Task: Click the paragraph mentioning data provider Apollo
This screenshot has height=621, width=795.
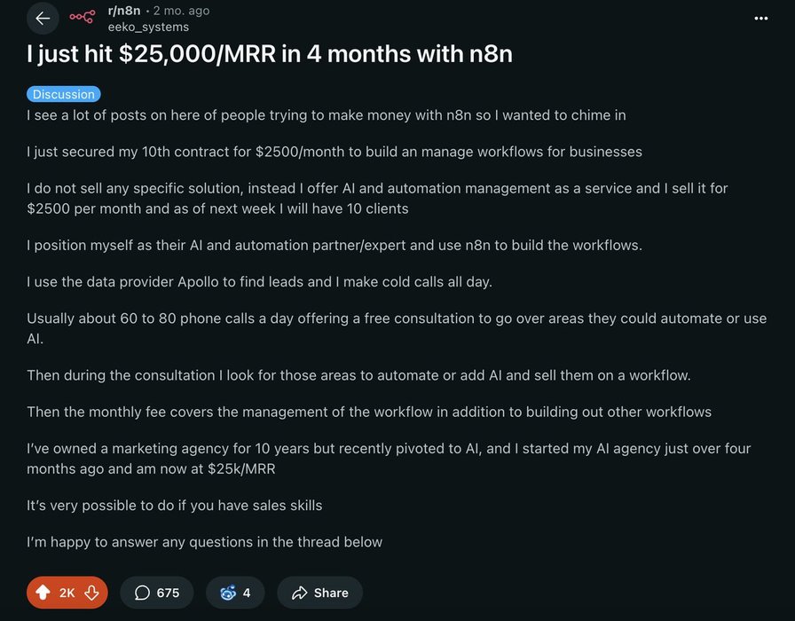Action: (x=260, y=282)
